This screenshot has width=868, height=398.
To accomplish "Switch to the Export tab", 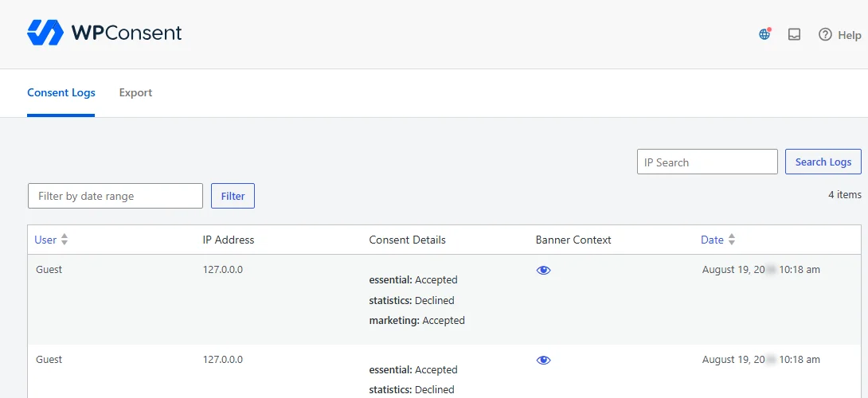I will 135,92.
